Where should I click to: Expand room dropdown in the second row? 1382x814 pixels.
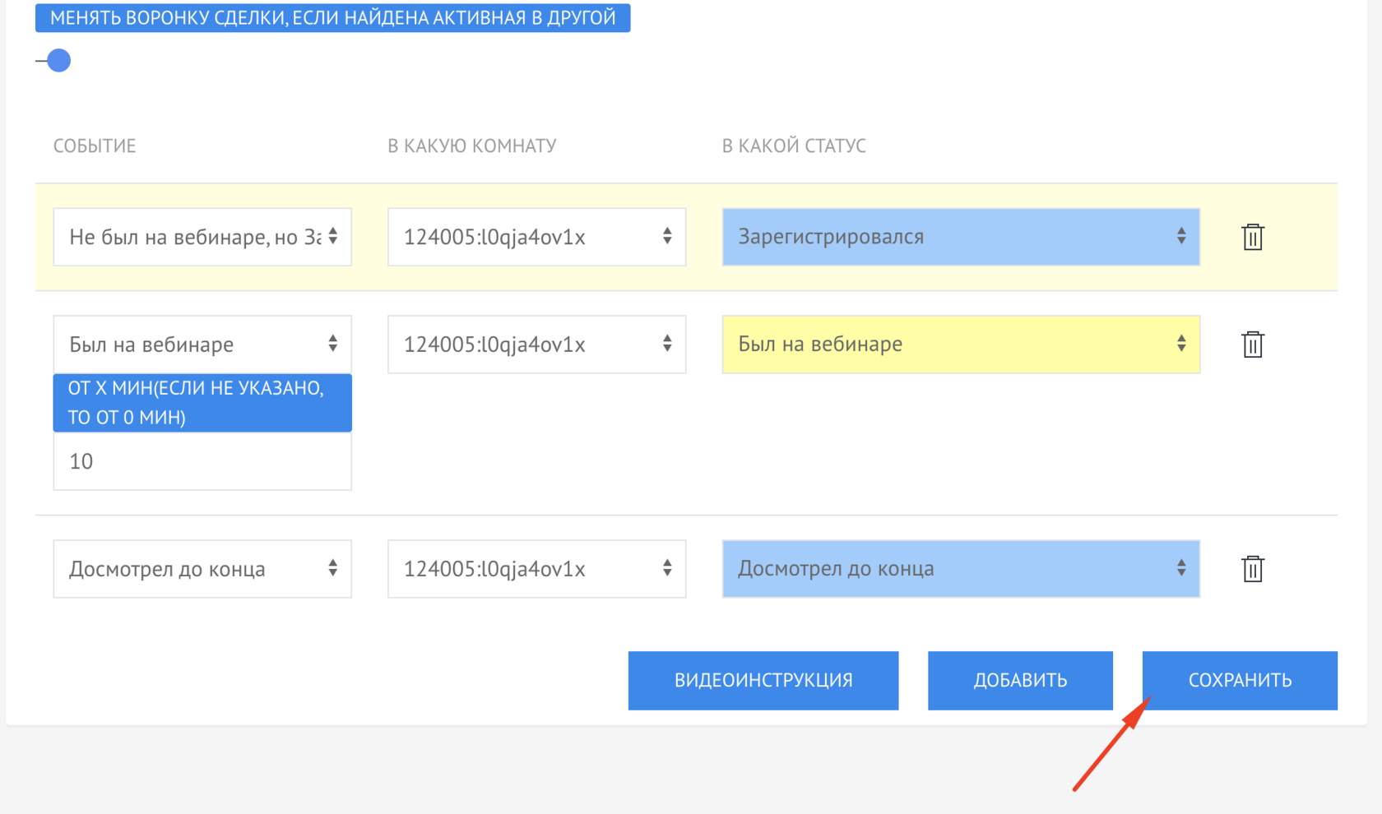point(536,344)
